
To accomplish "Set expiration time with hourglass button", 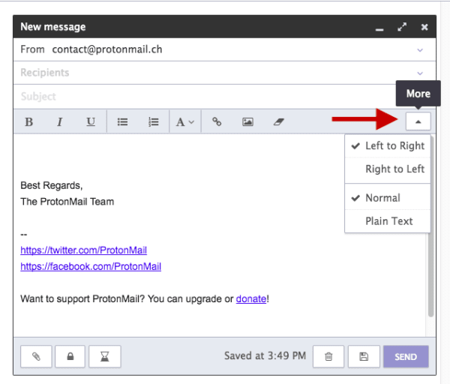I will click(105, 356).
